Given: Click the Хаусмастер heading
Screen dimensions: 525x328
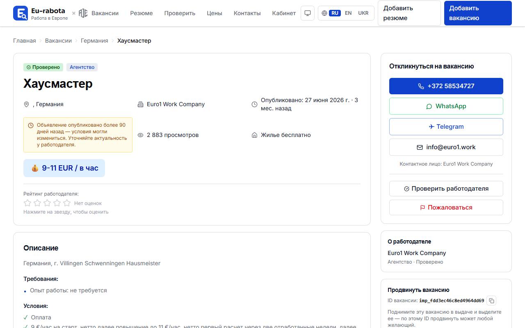Looking at the screenshot, I should (58, 84).
